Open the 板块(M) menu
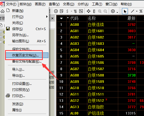The height and width of the screenshot is (116, 144). [26, 4]
